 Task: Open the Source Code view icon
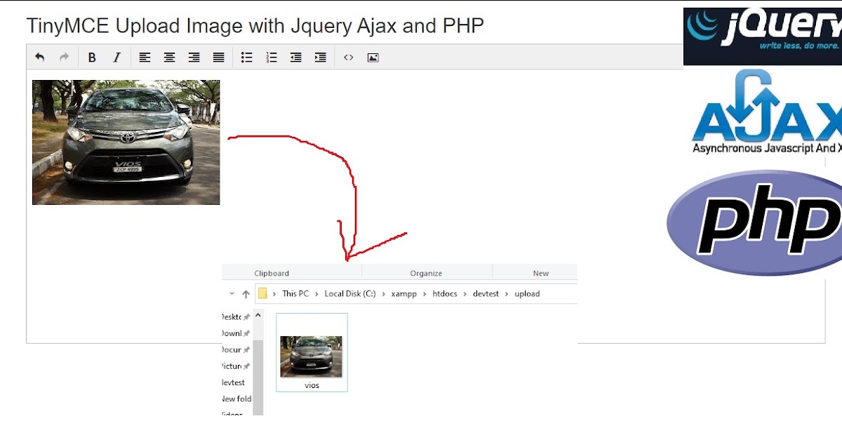click(349, 57)
